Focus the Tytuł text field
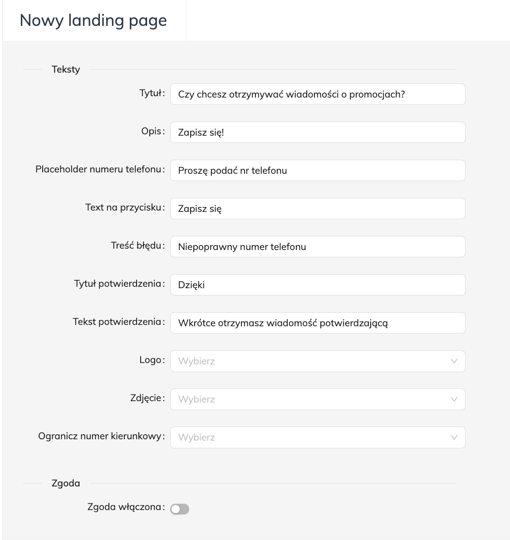The image size is (510, 540). pos(318,94)
